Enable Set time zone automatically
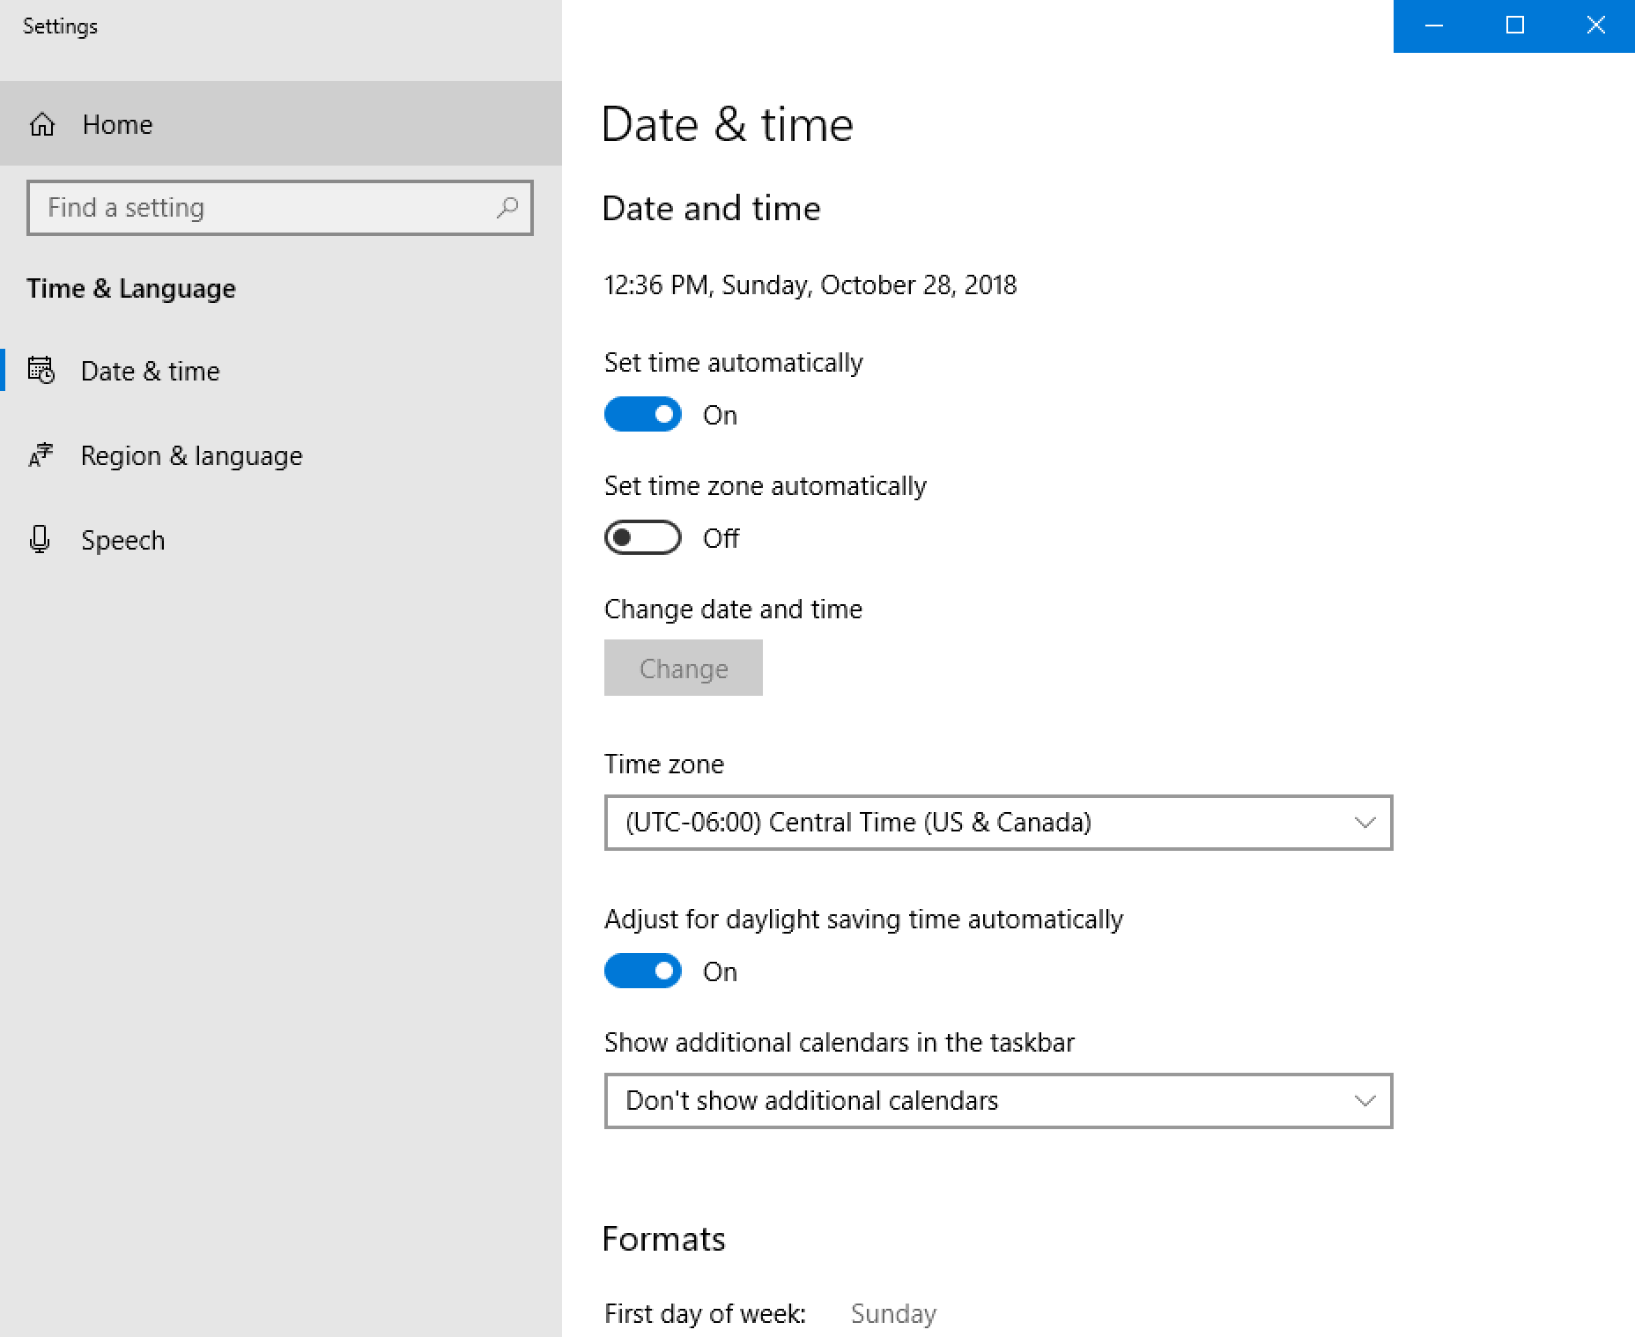Viewport: 1635px width, 1337px height. (x=643, y=538)
